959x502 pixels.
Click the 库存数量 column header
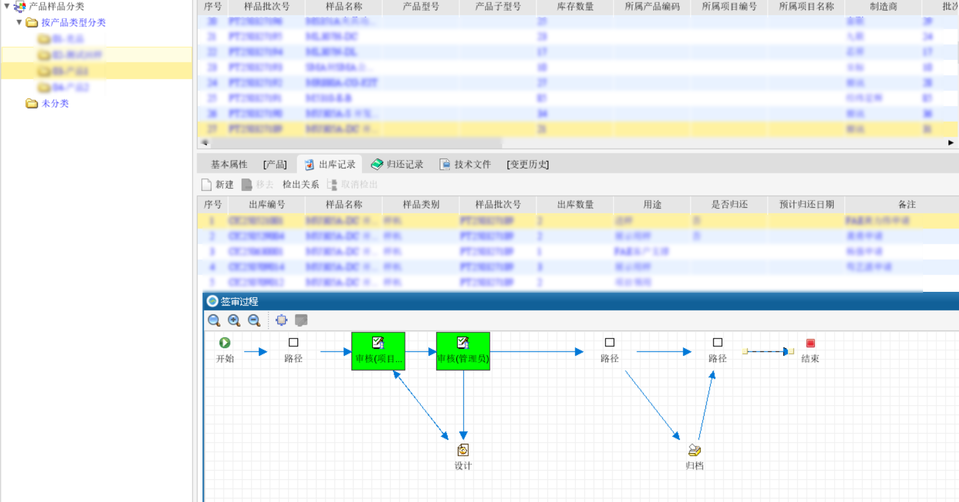[x=575, y=7]
